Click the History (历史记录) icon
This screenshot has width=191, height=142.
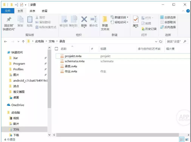pos(143,29)
